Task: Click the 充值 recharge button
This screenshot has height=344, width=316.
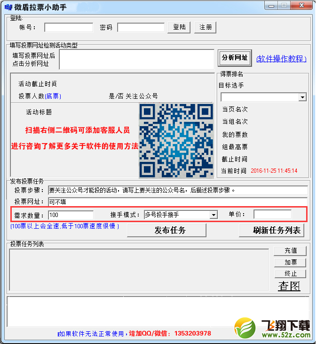Action: coord(290,250)
